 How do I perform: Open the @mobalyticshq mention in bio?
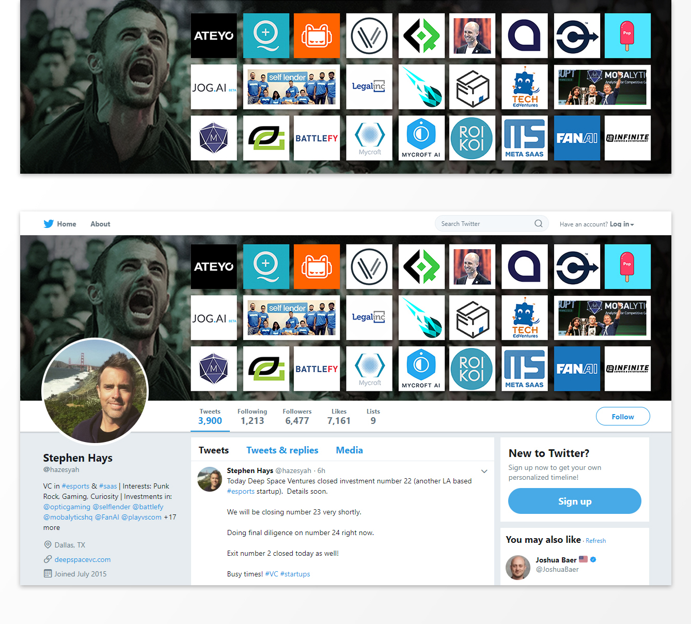click(x=68, y=517)
